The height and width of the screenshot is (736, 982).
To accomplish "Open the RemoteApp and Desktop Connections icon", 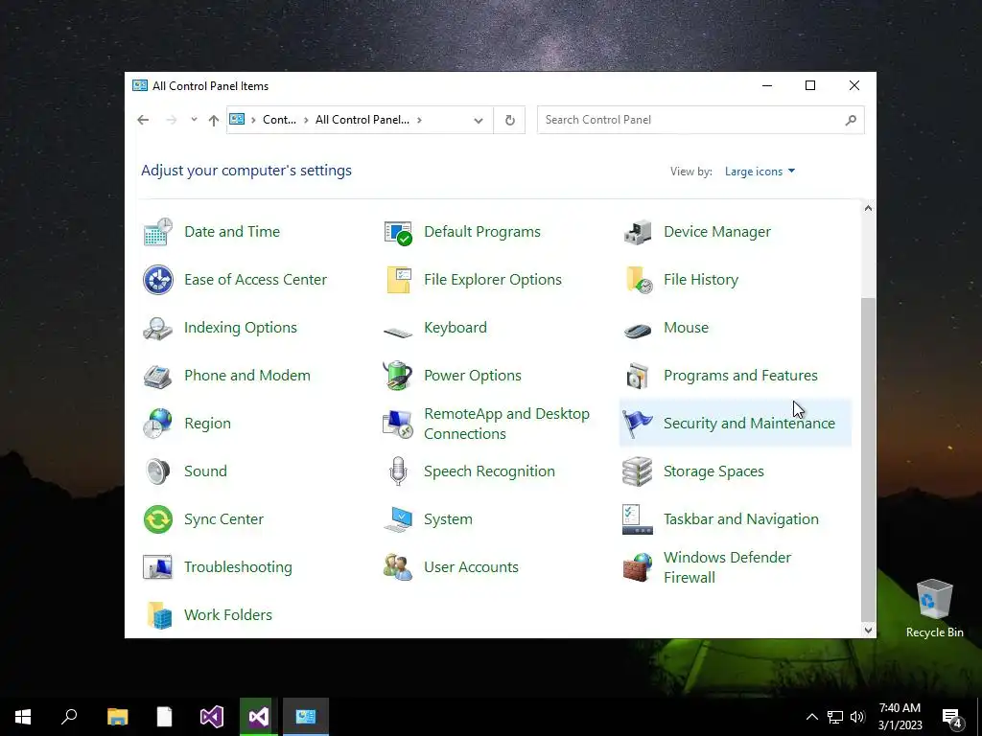I will coord(398,424).
